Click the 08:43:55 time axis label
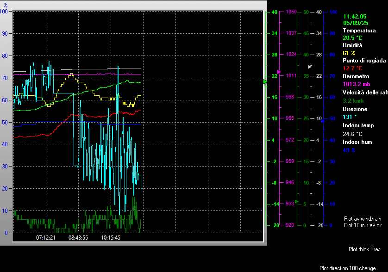The height and width of the screenshot is (272, 388). coord(78,238)
